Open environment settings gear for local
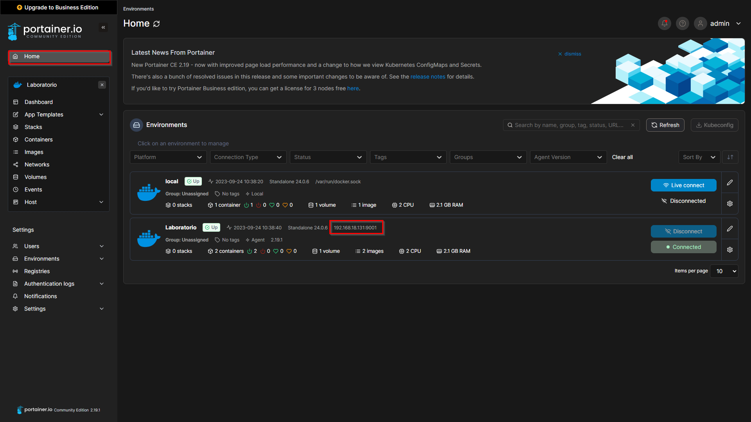 [729, 203]
